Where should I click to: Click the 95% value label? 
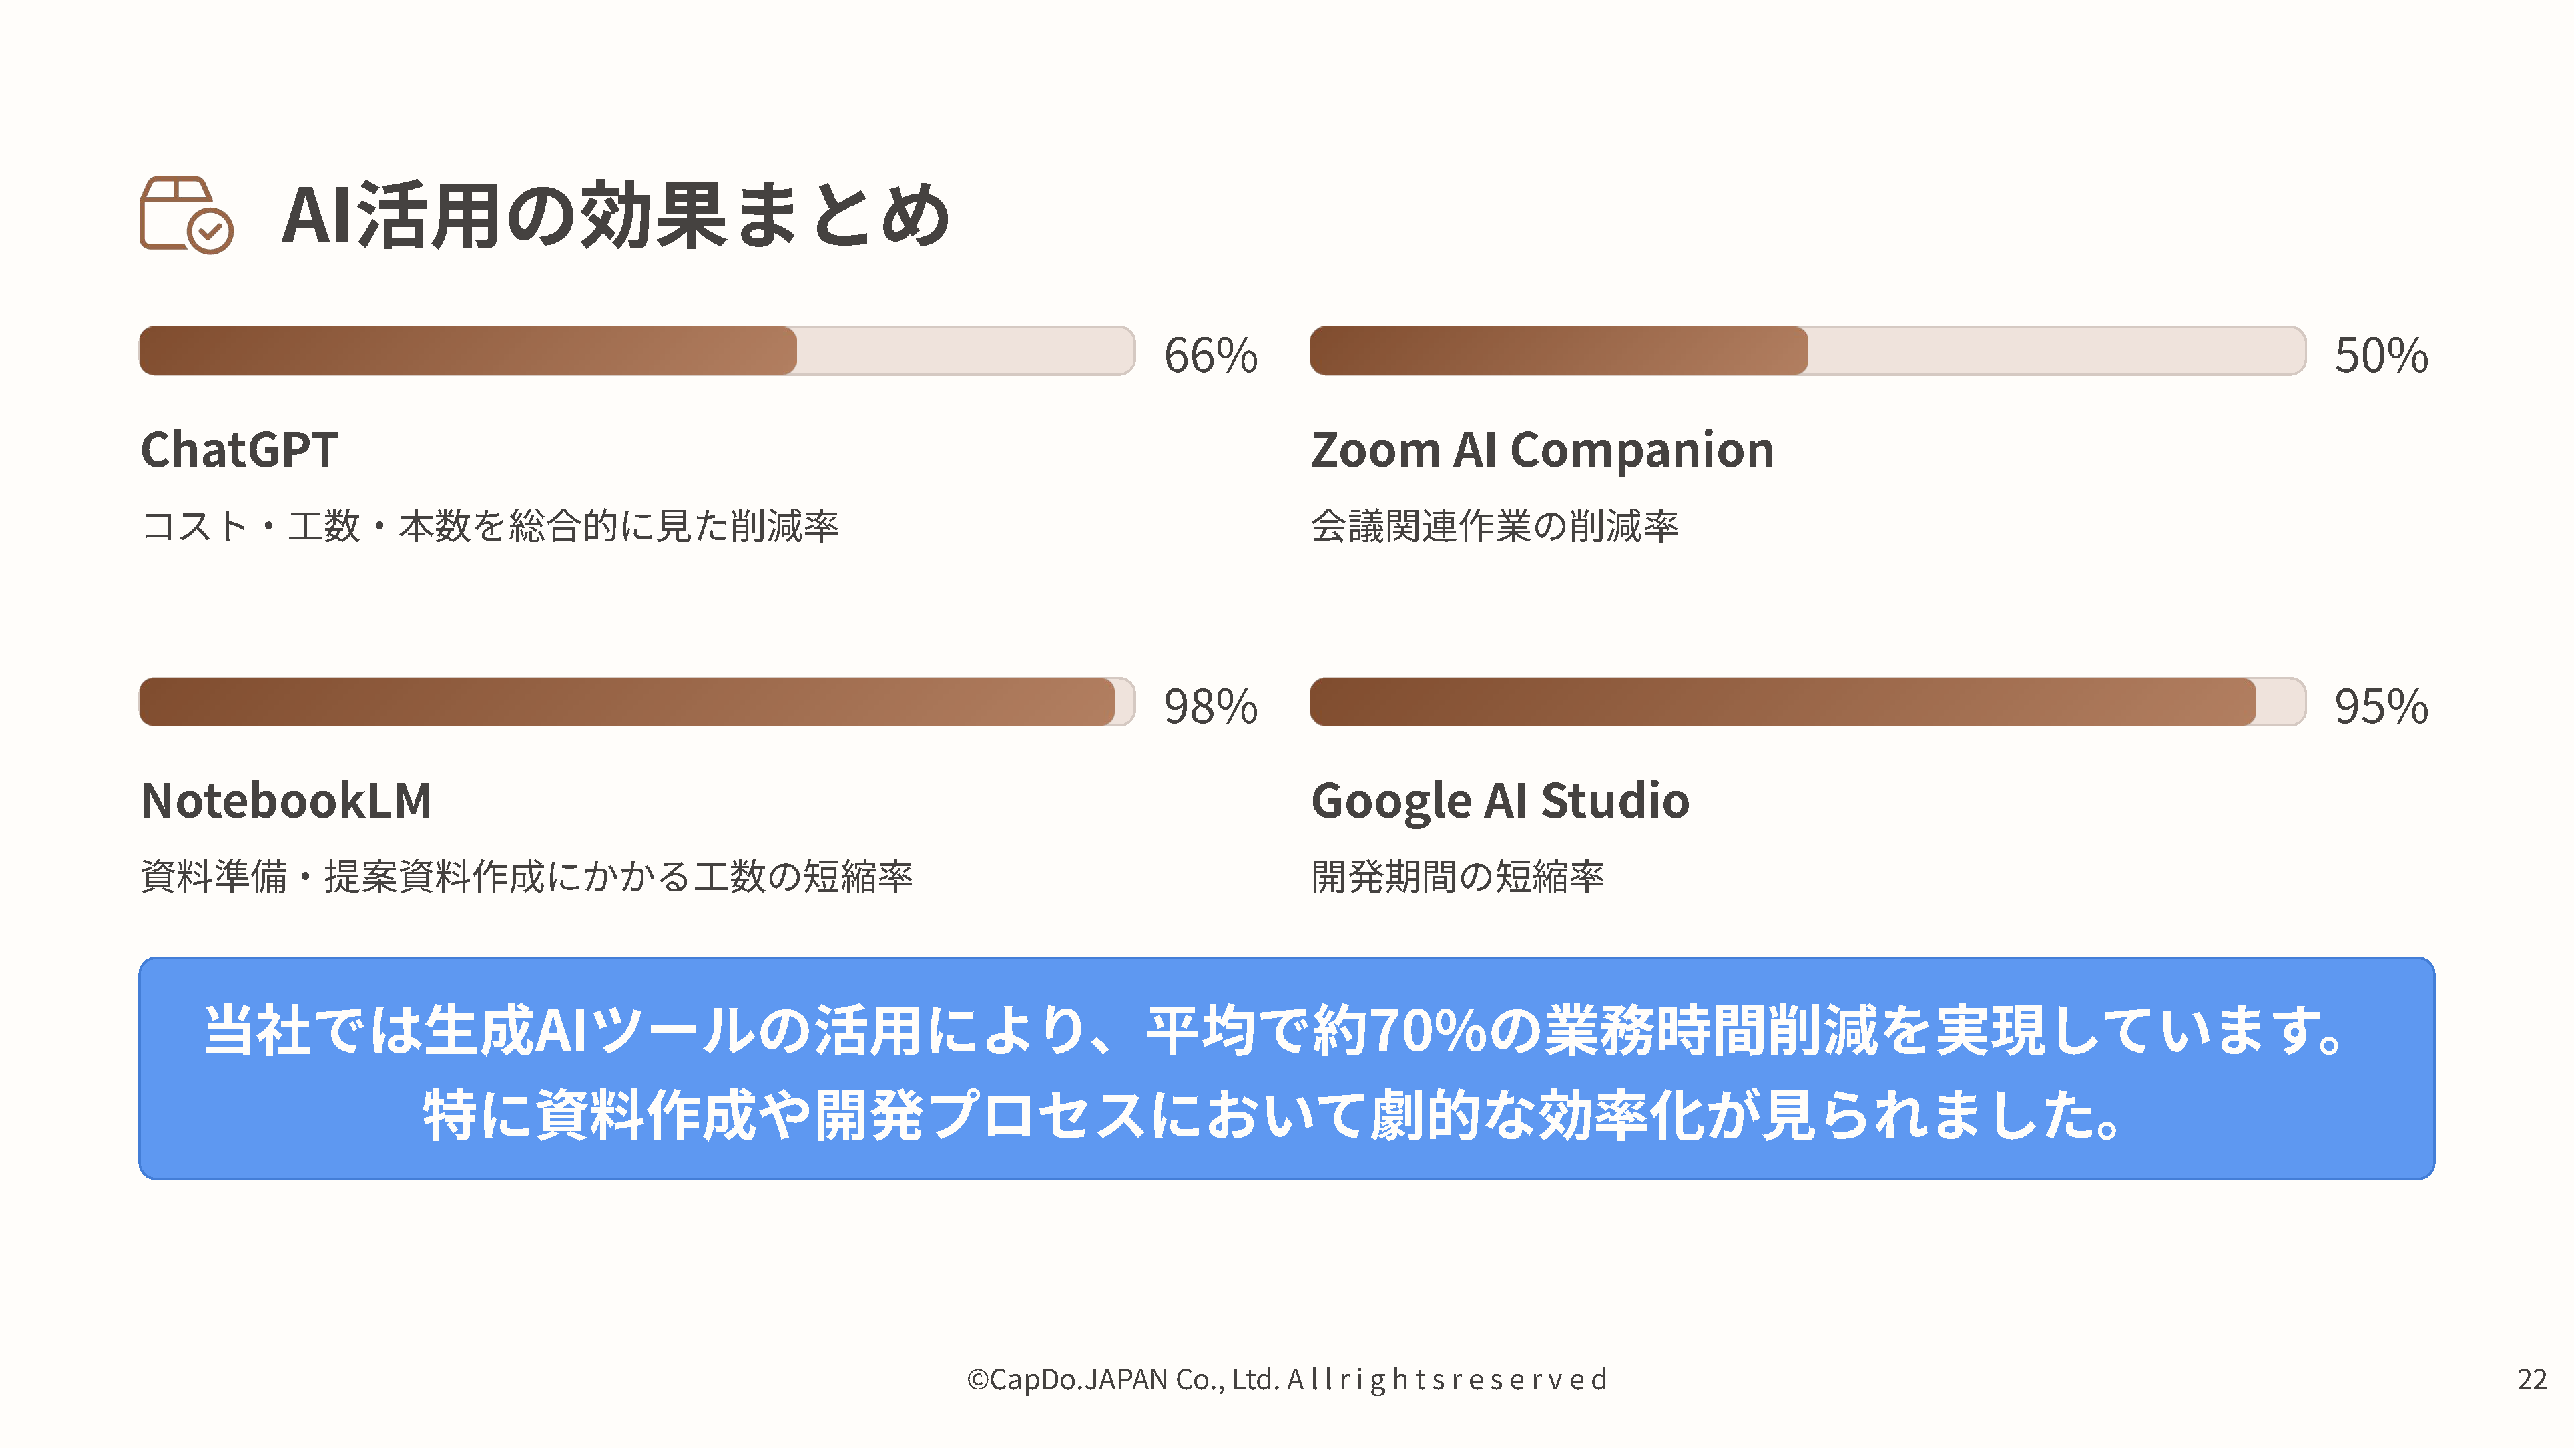coord(2380,706)
